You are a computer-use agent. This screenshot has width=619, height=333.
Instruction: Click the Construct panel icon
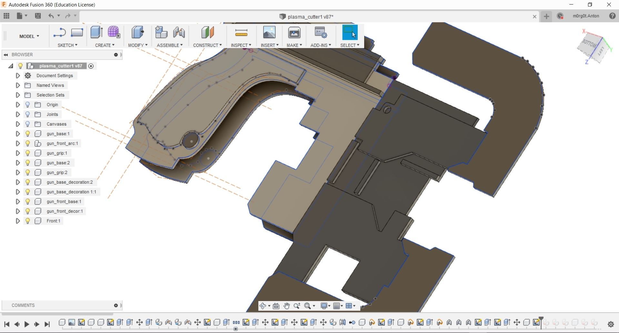(207, 32)
